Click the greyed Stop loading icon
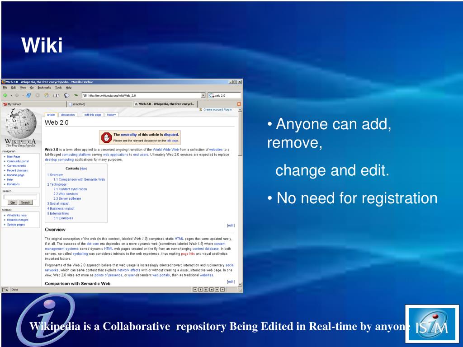The height and width of the screenshot is (347, 463). click(38, 95)
